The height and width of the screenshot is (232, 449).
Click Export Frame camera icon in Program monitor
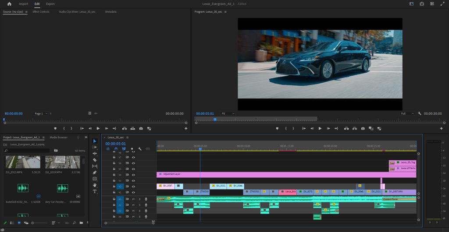[363, 128]
